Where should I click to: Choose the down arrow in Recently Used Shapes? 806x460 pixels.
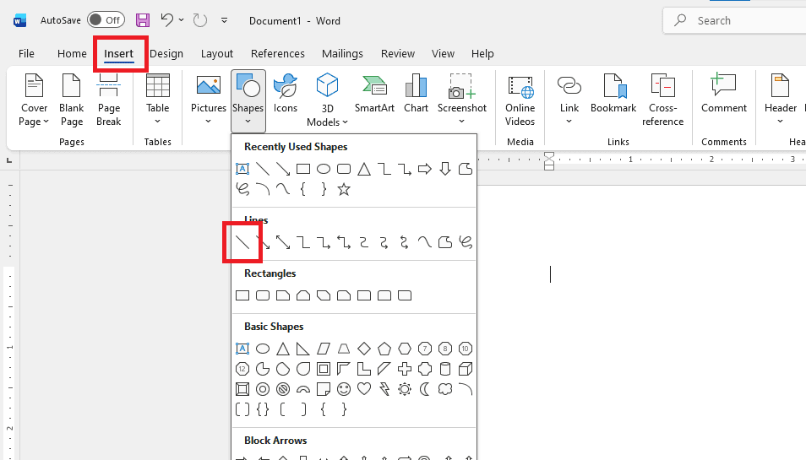(445, 169)
